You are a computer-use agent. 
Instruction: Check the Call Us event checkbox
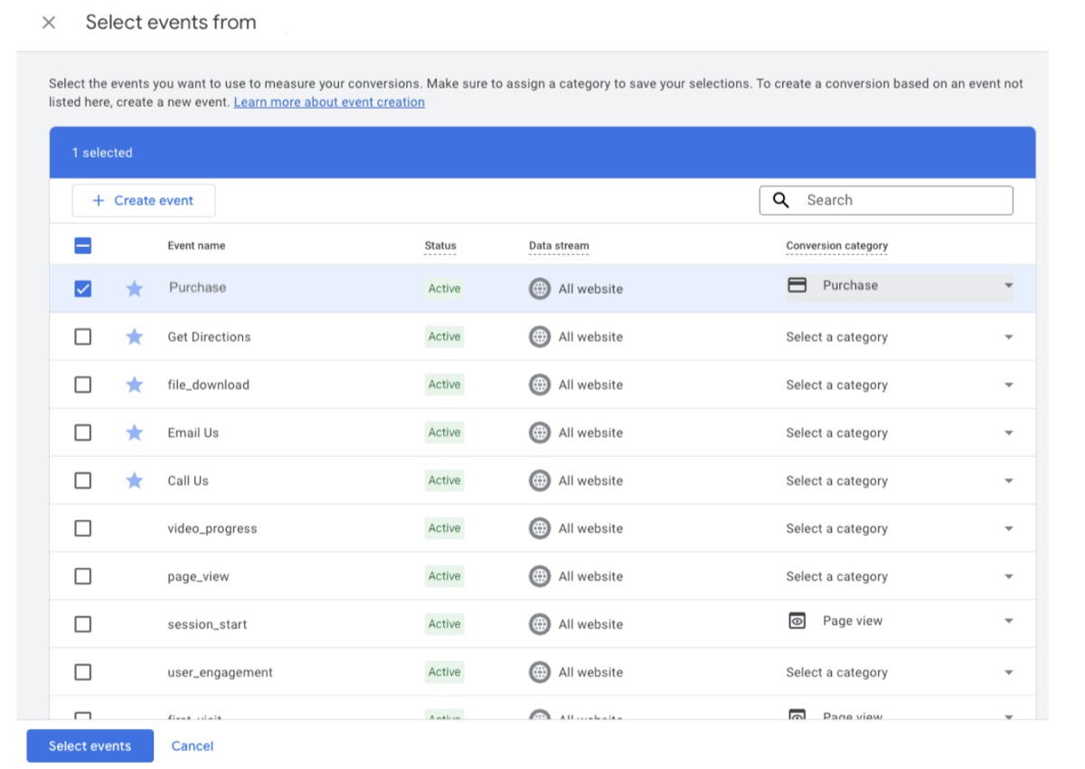click(82, 480)
